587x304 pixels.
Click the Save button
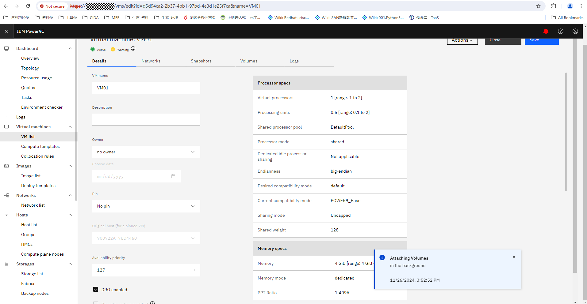(542, 41)
